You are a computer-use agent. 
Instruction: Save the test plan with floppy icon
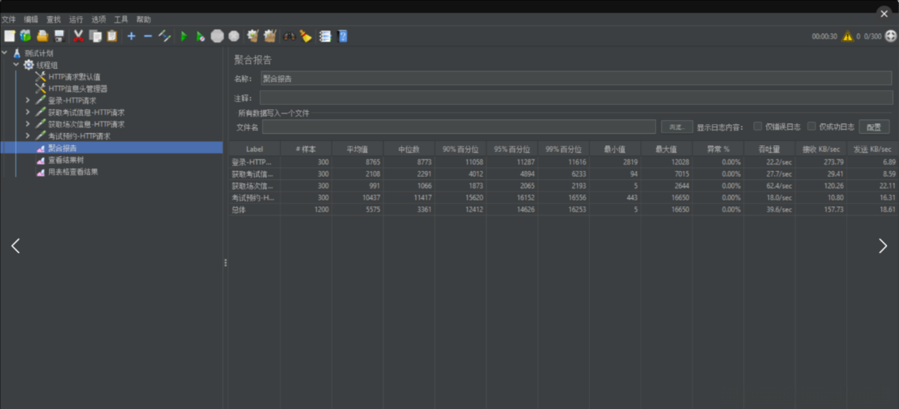60,36
